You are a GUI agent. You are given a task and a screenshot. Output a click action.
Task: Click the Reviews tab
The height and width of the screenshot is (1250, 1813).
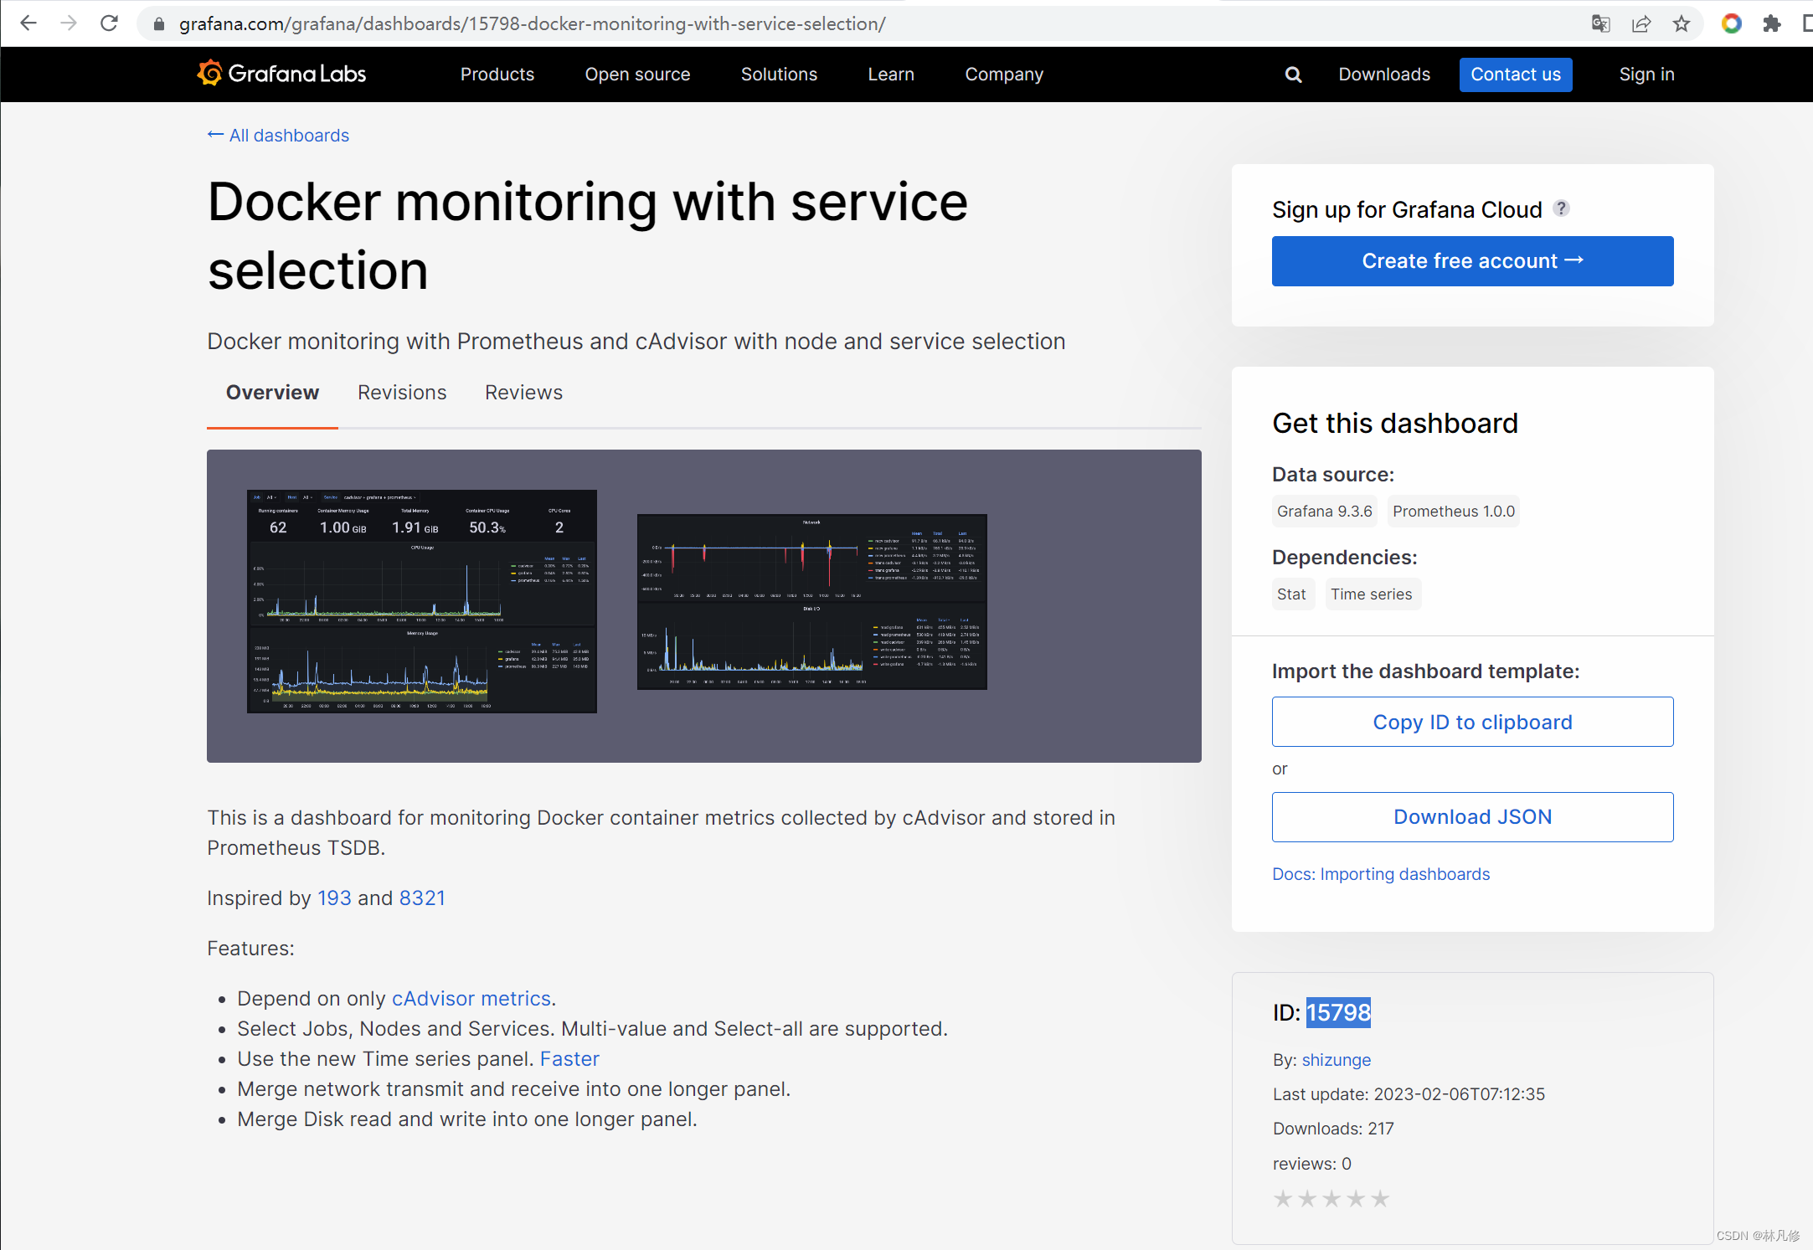tap(523, 393)
